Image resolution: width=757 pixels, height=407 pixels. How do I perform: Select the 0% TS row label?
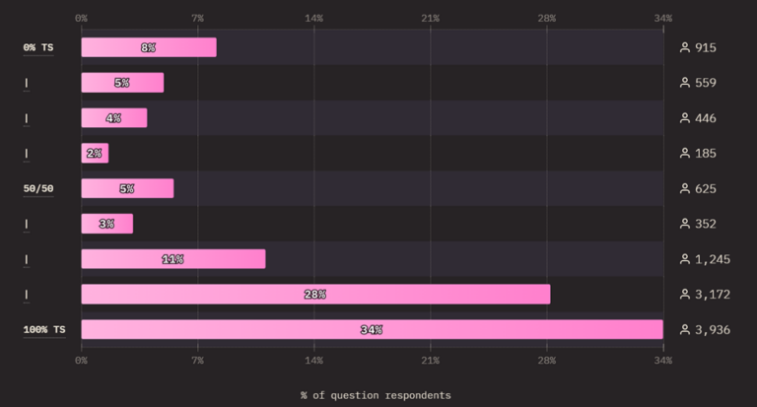pyautogui.click(x=38, y=47)
